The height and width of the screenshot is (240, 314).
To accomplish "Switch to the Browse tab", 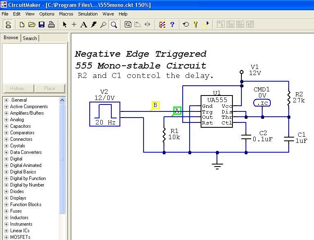I will tap(11, 38).
